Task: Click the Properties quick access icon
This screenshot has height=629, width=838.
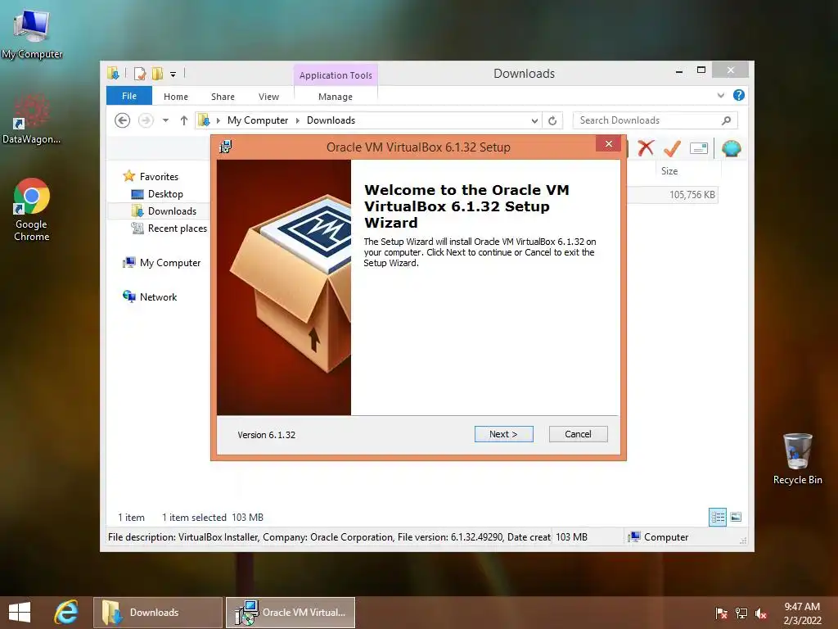Action: [x=140, y=74]
